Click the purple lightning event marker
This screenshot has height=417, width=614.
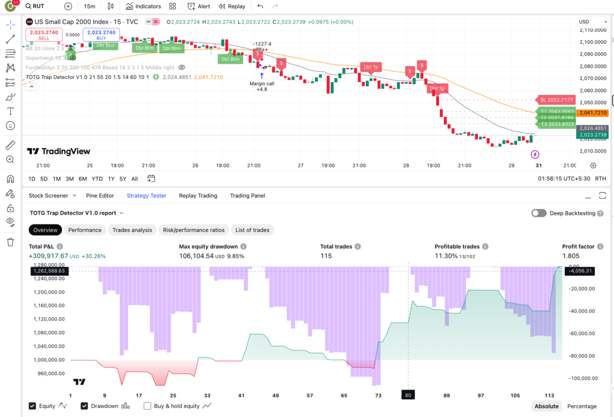tap(535, 155)
